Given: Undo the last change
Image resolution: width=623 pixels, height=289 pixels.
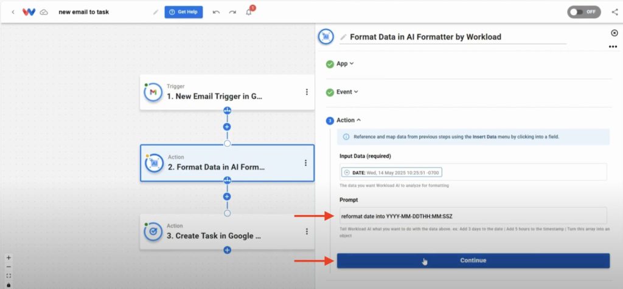Looking at the screenshot, I should tap(216, 12).
